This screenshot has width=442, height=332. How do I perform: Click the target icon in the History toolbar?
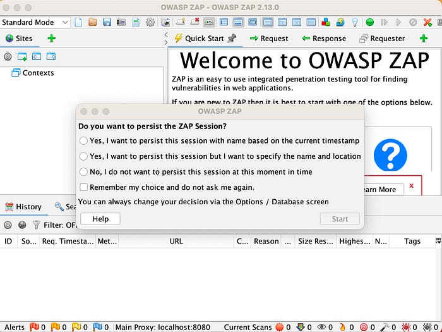point(8,224)
